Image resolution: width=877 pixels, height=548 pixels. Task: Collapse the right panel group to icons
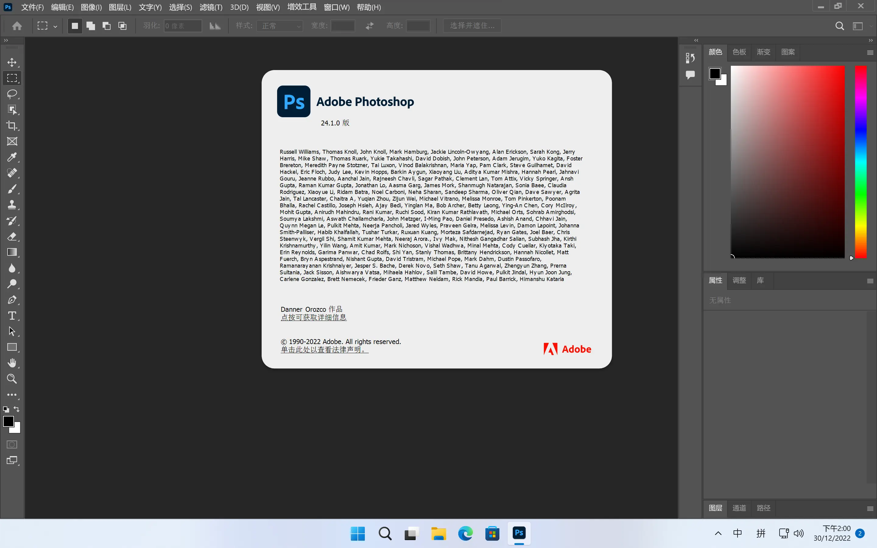pyautogui.click(x=871, y=40)
